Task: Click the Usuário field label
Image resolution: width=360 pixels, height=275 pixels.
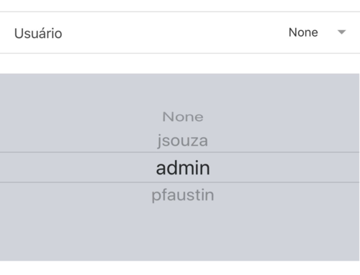Action: 38,33
